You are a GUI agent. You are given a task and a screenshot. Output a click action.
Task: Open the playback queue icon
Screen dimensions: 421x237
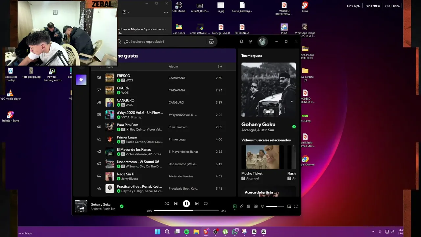click(x=249, y=206)
